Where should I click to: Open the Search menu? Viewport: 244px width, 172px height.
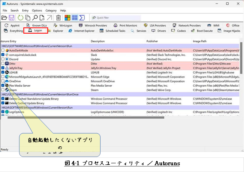pyautogui.click(x=15, y=10)
